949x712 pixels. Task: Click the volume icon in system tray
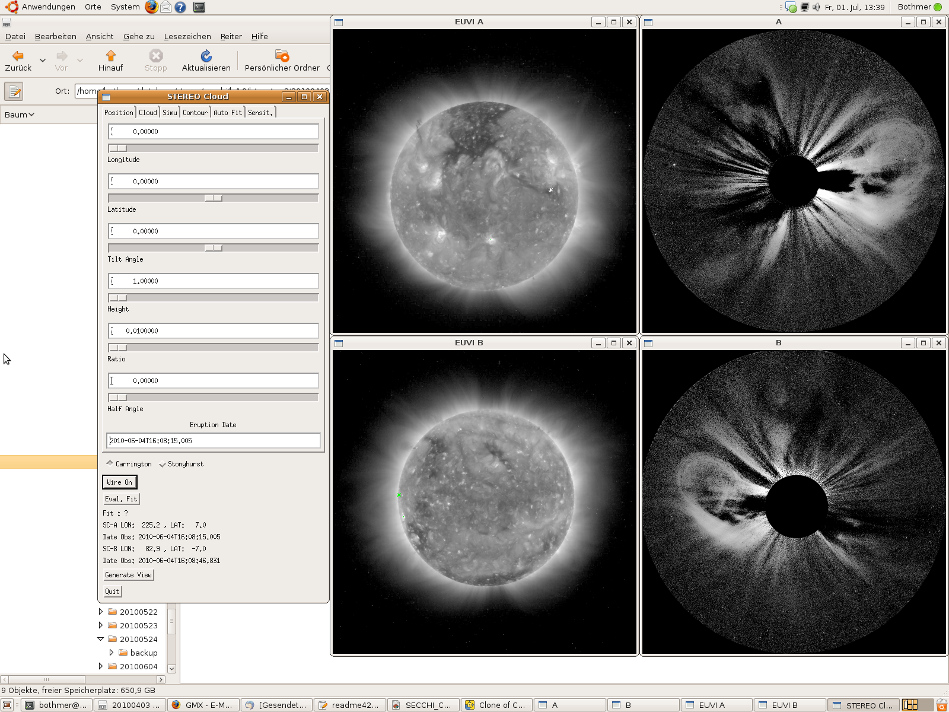point(816,7)
